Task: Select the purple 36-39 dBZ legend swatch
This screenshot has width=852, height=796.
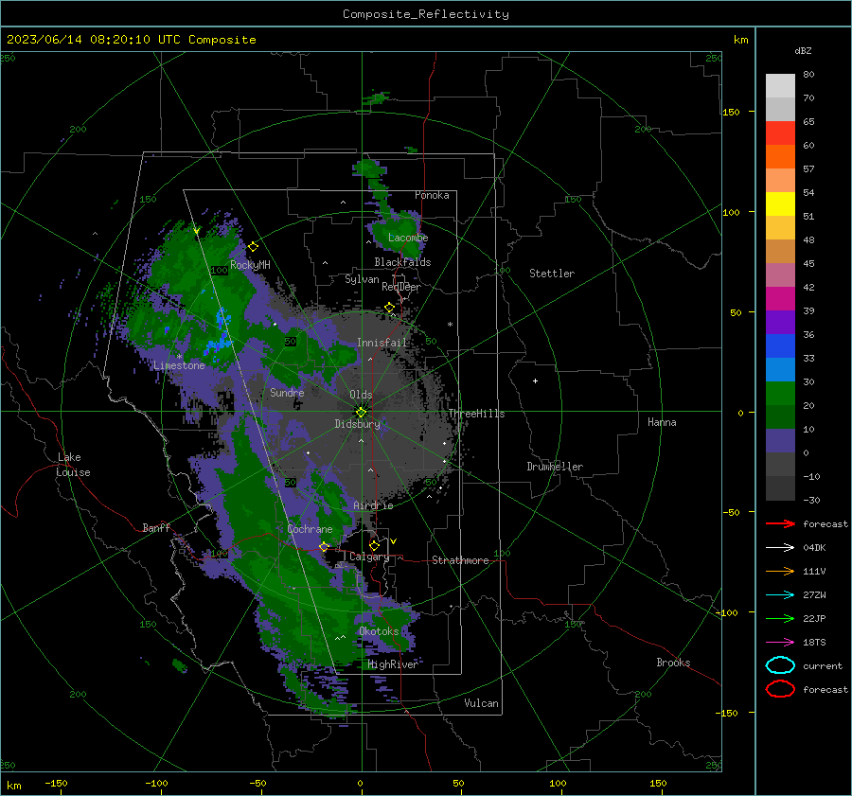Action: coord(780,322)
